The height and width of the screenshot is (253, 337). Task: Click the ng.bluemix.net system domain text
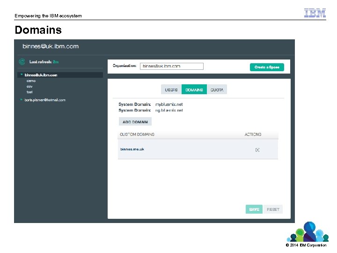tap(169, 110)
